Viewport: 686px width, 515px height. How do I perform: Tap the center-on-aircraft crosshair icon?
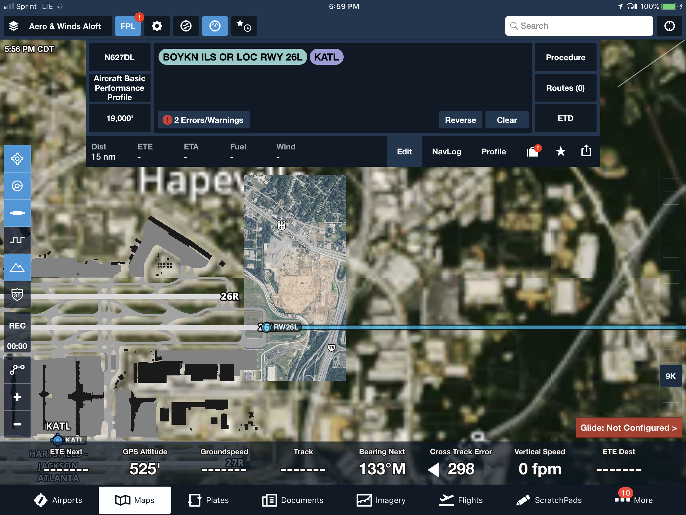pos(17,159)
